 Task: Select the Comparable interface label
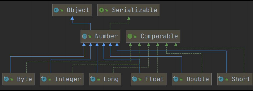[x=159, y=36]
